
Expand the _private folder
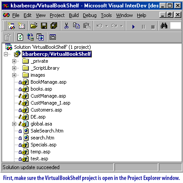pyautogui.click(x=14, y=61)
